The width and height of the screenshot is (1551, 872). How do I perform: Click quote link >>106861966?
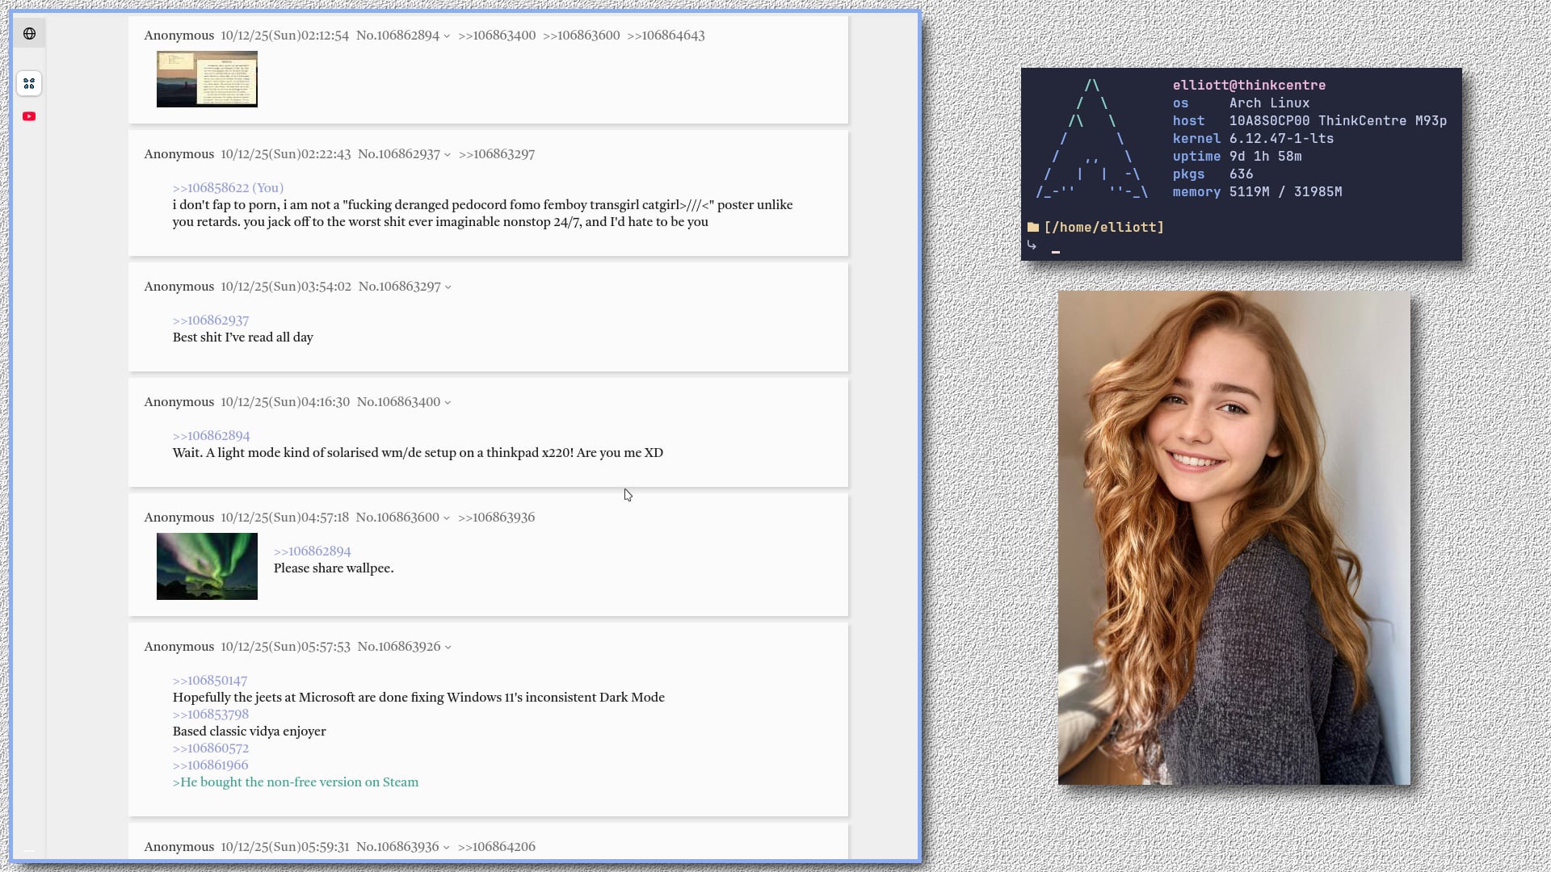211,765
